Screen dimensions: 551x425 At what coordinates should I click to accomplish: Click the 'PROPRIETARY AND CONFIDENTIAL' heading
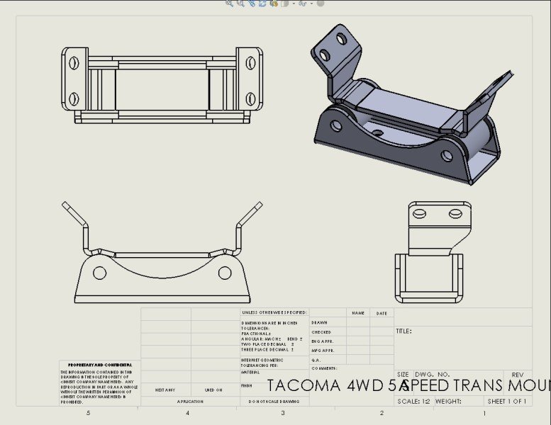(x=100, y=365)
